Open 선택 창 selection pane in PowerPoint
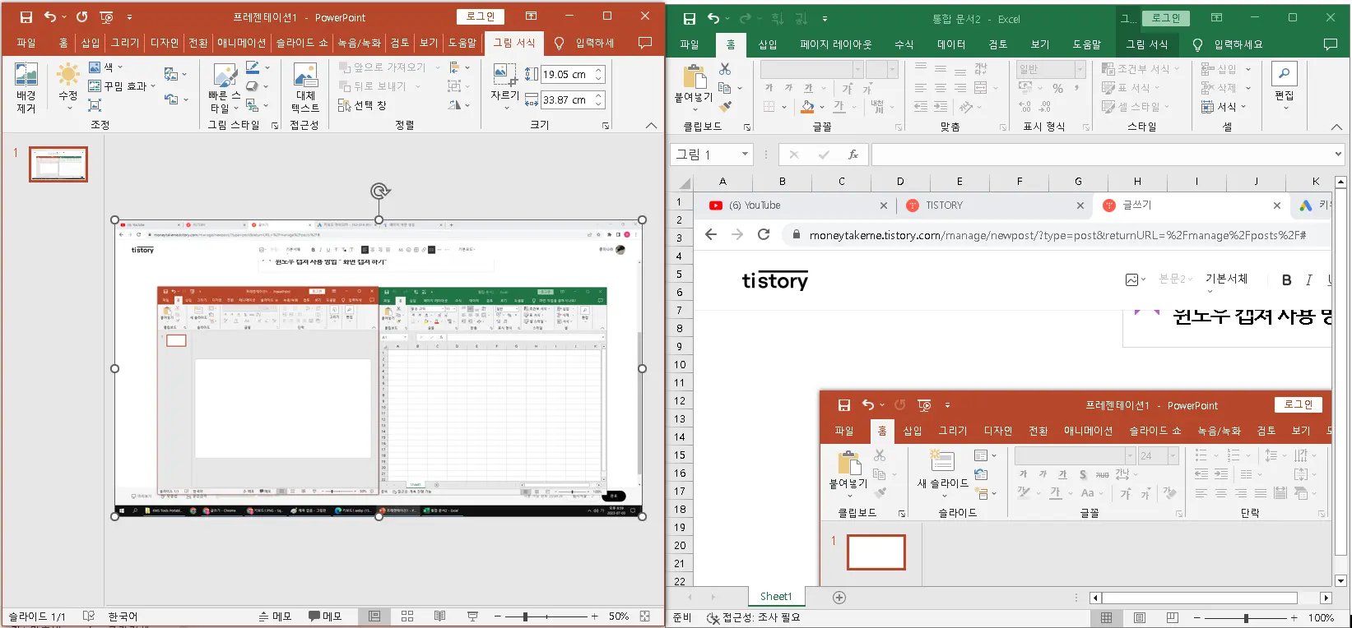Image resolution: width=1352 pixels, height=628 pixels. coord(362,105)
